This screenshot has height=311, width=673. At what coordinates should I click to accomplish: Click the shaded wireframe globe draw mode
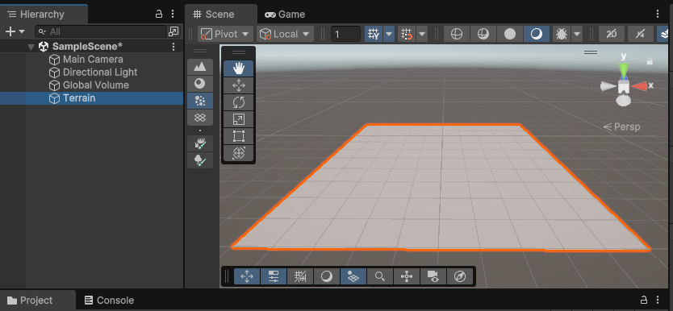coord(483,34)
